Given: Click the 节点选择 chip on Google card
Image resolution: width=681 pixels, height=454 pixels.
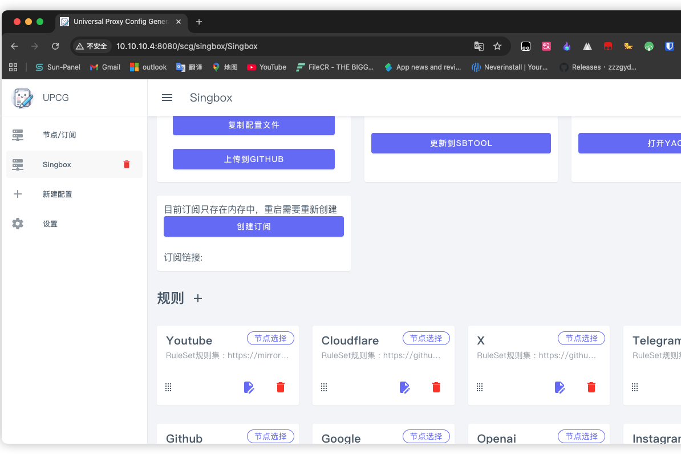Looking at the screenshot, I should 426,436.
